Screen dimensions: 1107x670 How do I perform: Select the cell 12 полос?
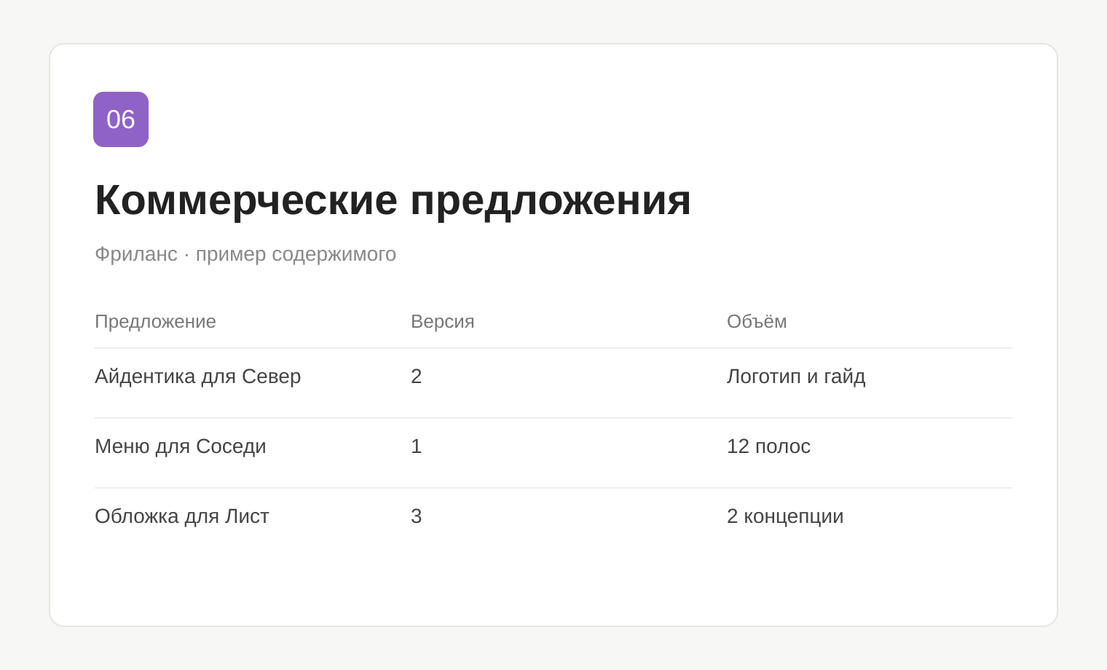[x=768, y=446]
